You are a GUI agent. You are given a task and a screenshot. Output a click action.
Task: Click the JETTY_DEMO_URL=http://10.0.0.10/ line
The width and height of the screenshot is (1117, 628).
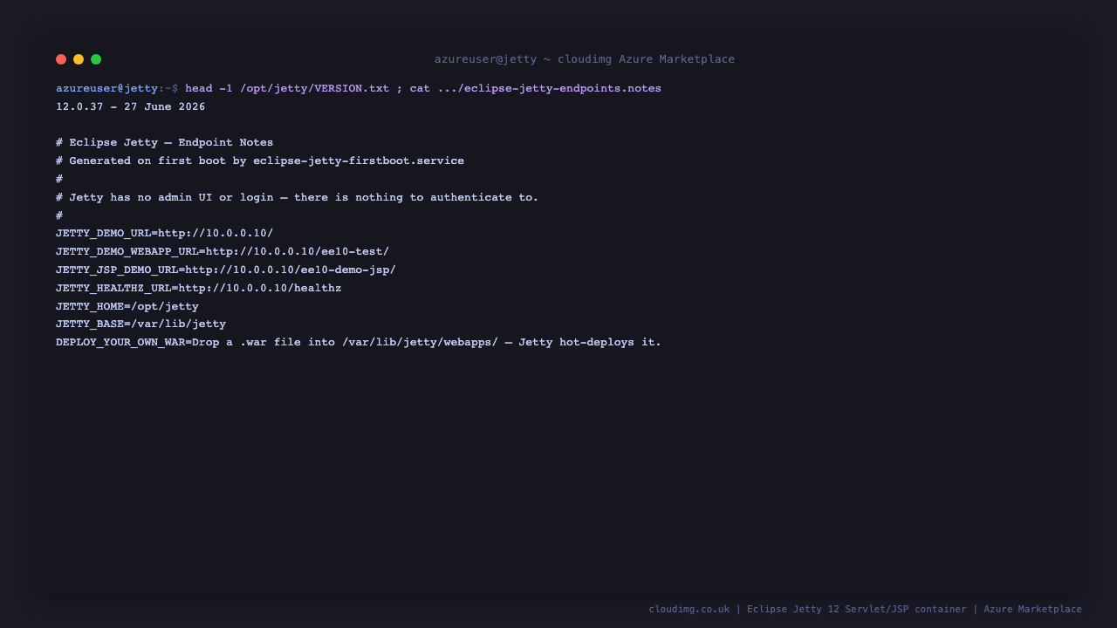165,234
